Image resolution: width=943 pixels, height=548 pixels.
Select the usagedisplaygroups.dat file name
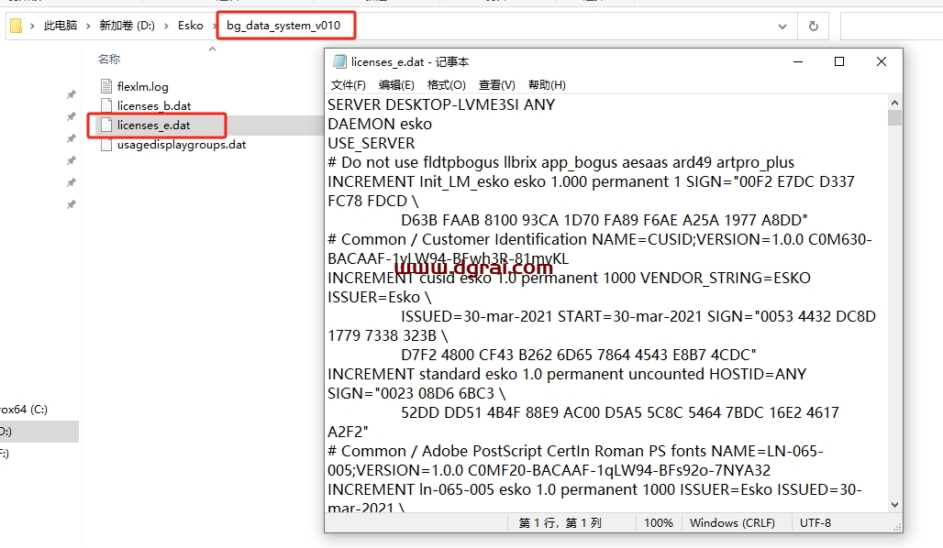(182, 144)
